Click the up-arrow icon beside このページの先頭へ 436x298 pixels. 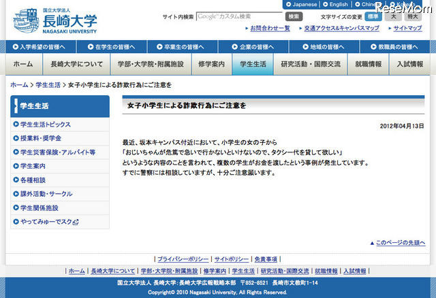click(x=372, y=242)
